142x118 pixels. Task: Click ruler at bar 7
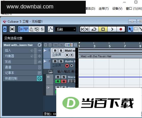[x=125, y=46]
